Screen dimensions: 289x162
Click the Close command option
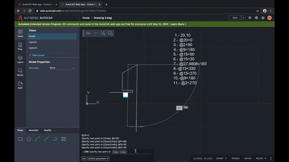click(x=116, y=152)
